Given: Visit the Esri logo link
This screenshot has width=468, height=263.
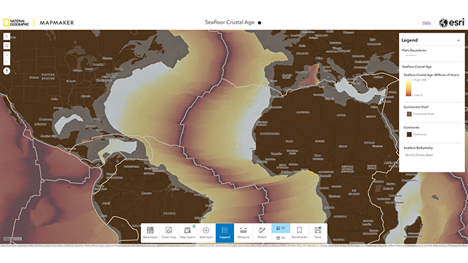Looking at the screenshot, I should click(x=452, y=22).
